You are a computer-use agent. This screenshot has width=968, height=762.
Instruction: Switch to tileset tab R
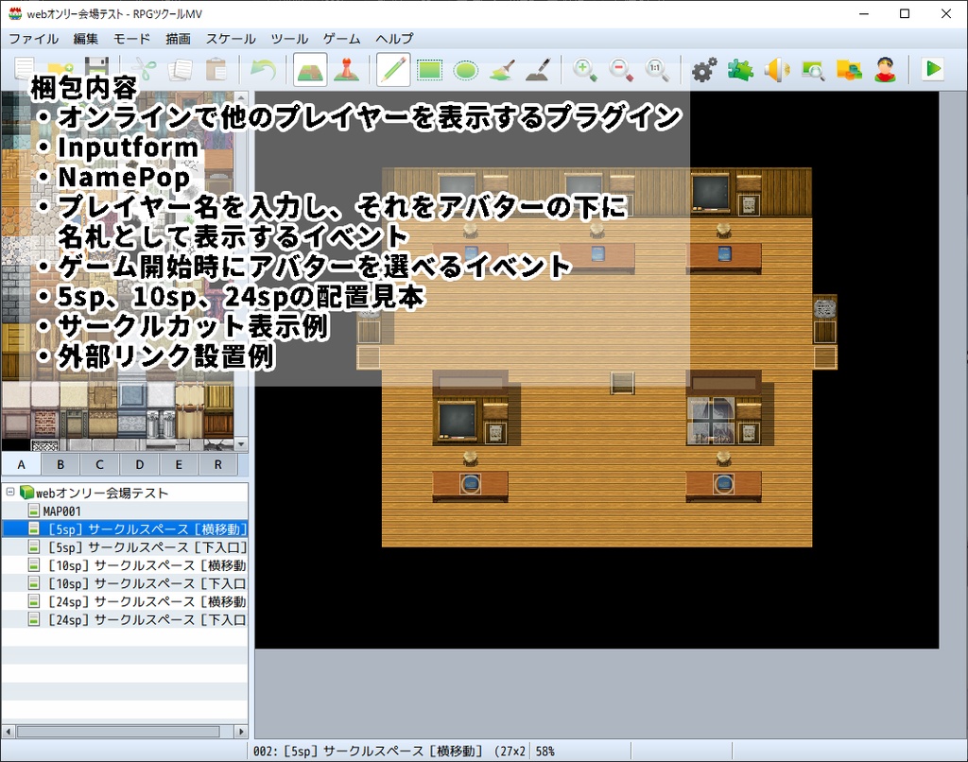click(x=217, y=464)
